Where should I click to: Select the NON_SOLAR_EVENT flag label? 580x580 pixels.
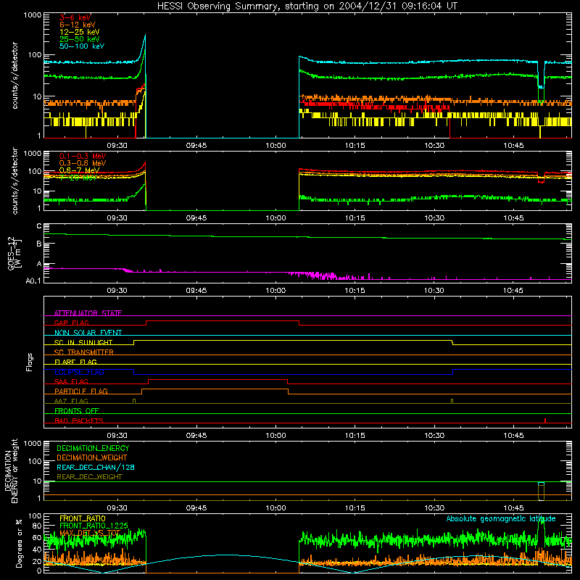(88, 333)
